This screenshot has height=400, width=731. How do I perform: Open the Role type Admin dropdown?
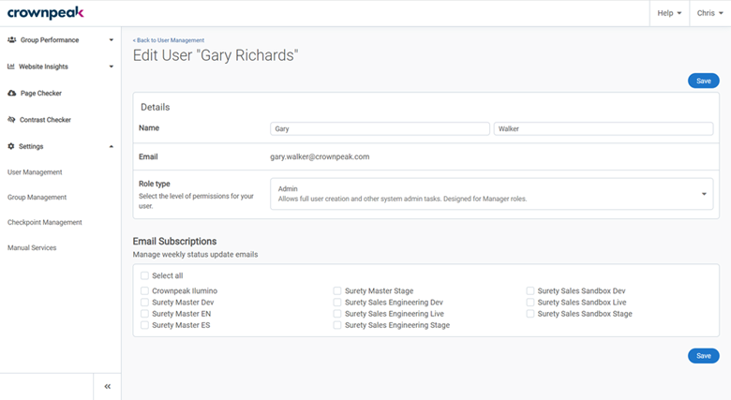pyautogui.click(x=491, y=194)
